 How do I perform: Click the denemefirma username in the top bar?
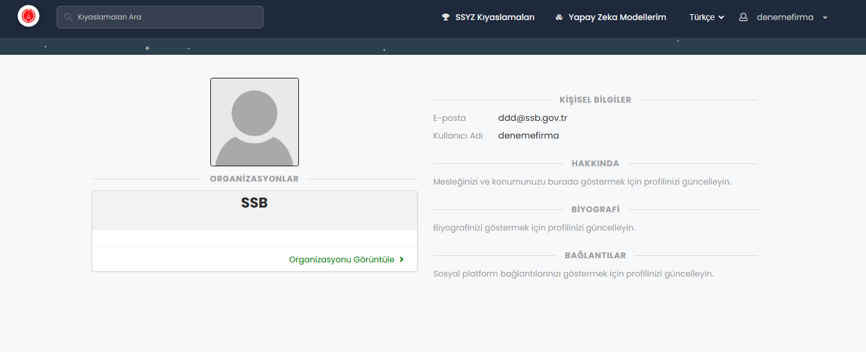coord(784,18)
